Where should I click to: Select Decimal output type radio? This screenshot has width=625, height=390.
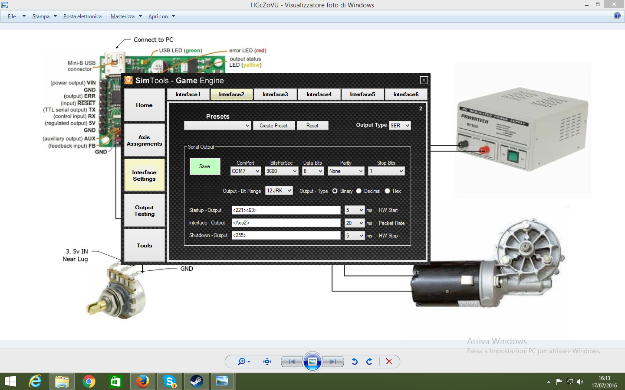(359, 191)
